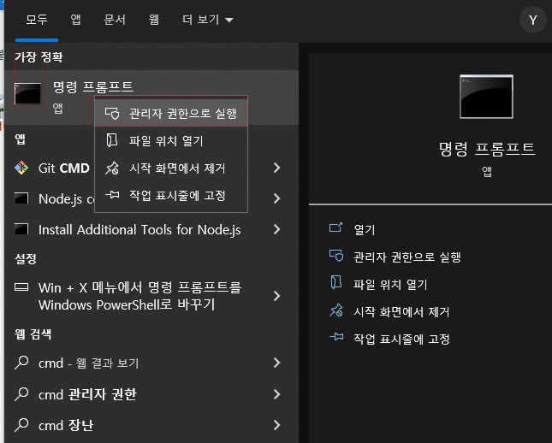Click the 작업 표시줄에 고정 icon in right panel

coord(336,337)
